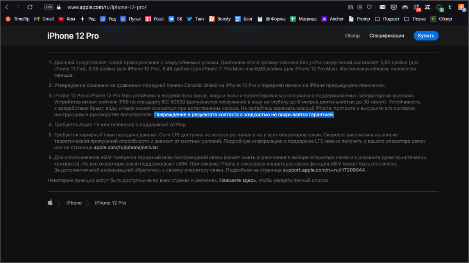Open support.apple.com/ru-ru/HT209044 link
Image resolution: width=469 pixels, height=263 pixels.
[324, 170]
